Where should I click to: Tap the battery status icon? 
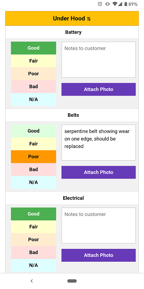pos(126,4)
